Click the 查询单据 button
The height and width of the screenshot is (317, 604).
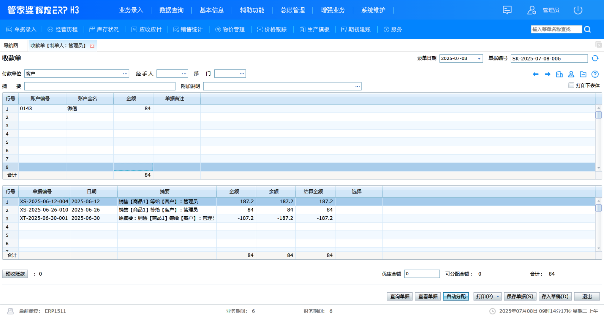[x=400, y=296]
